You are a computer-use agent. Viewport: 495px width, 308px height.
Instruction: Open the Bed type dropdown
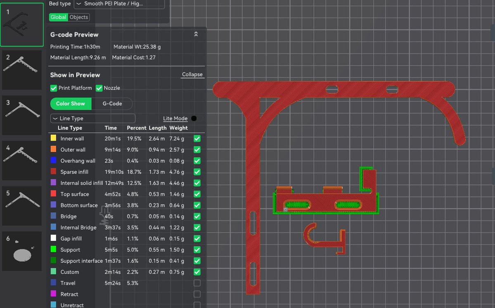119,4
